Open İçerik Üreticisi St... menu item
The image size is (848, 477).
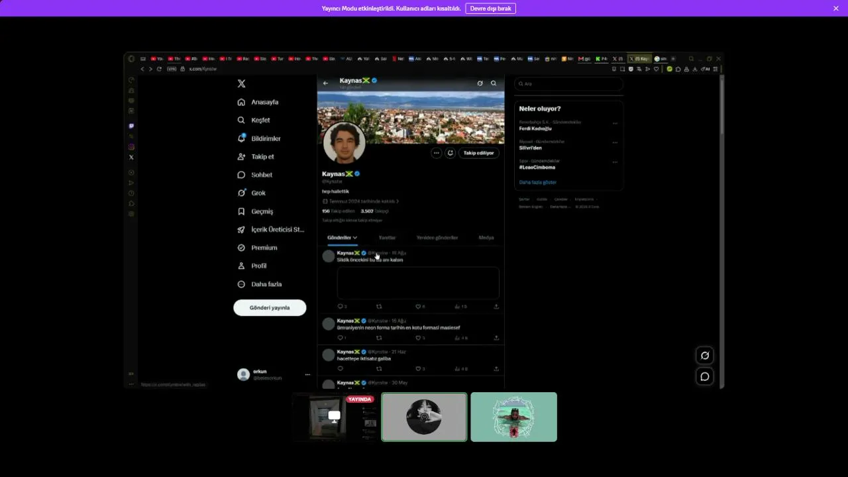[271, 229]
